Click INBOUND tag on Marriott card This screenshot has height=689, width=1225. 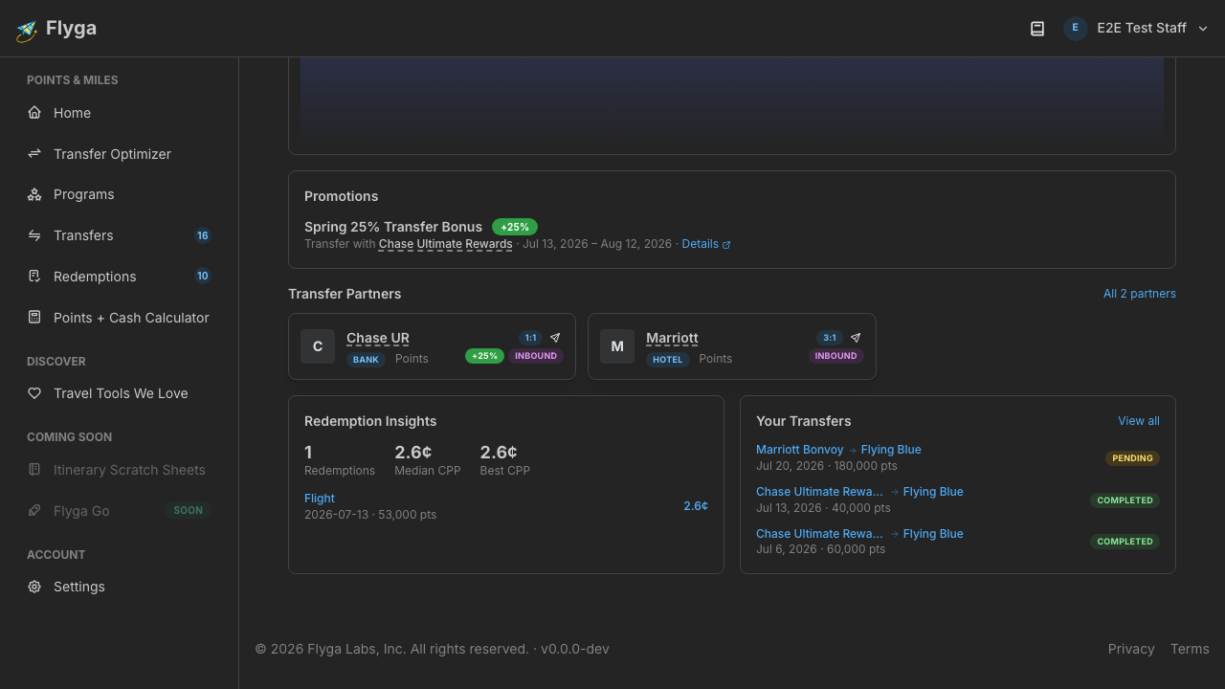(836, 356)
